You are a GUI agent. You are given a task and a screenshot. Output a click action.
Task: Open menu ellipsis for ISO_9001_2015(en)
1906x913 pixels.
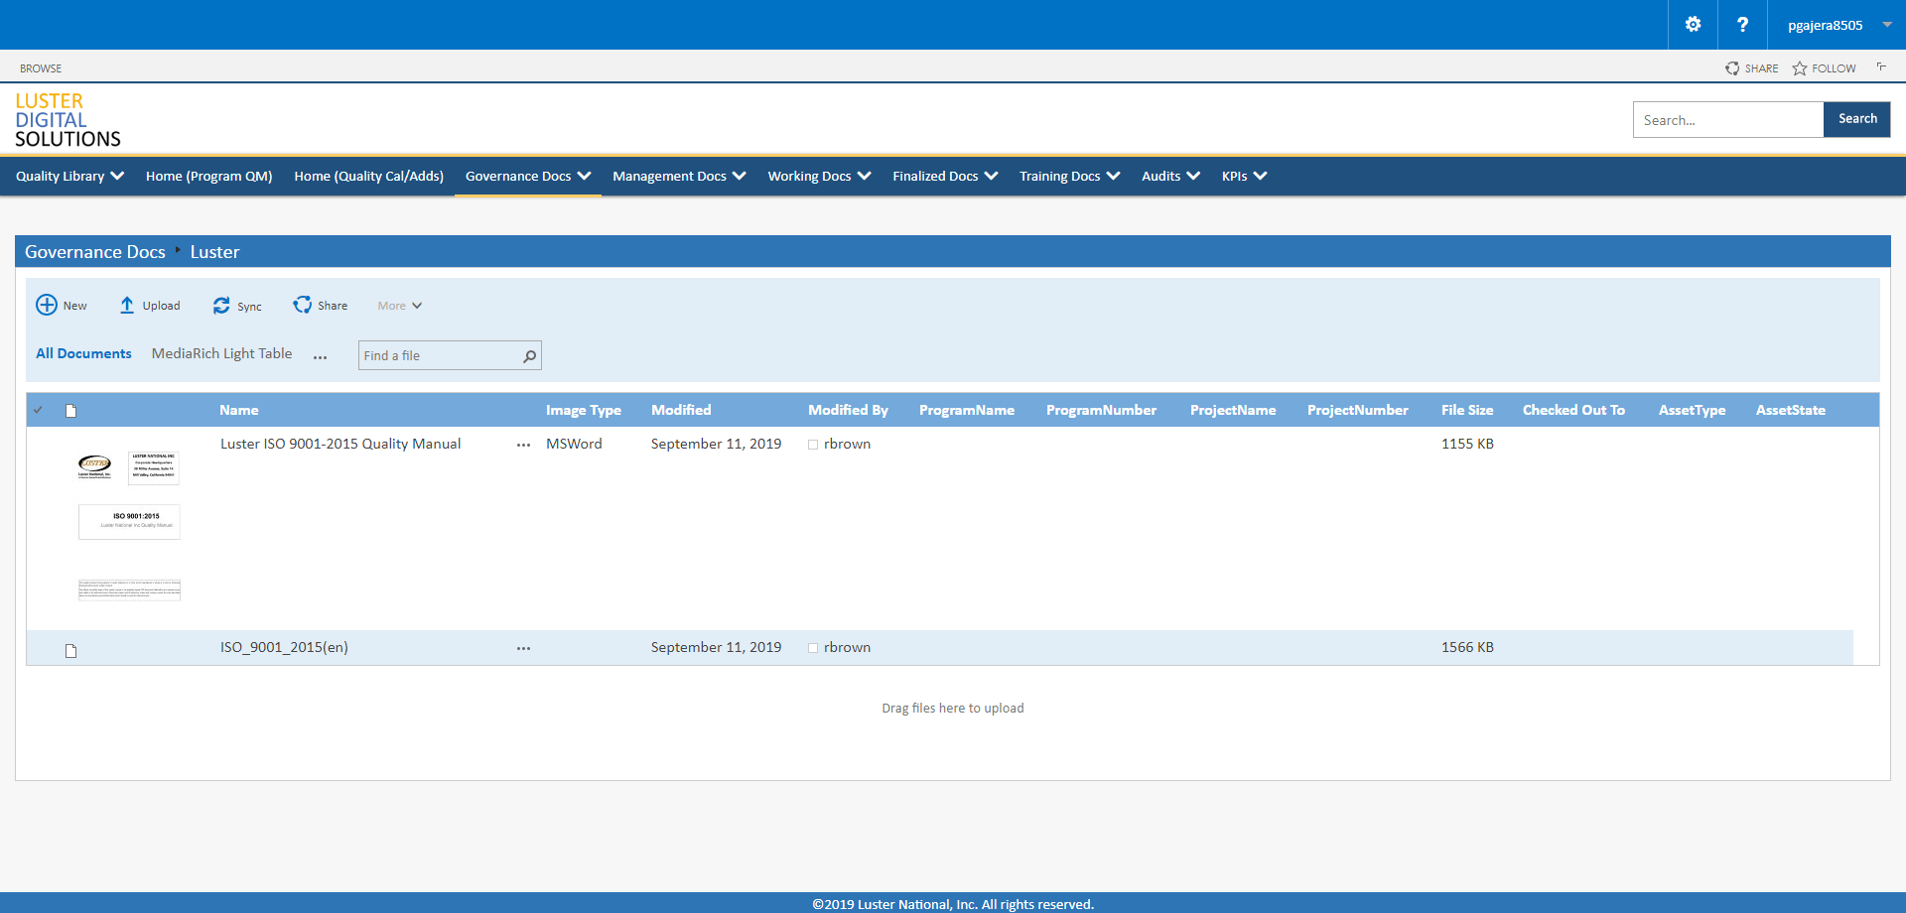click(523, 649)
